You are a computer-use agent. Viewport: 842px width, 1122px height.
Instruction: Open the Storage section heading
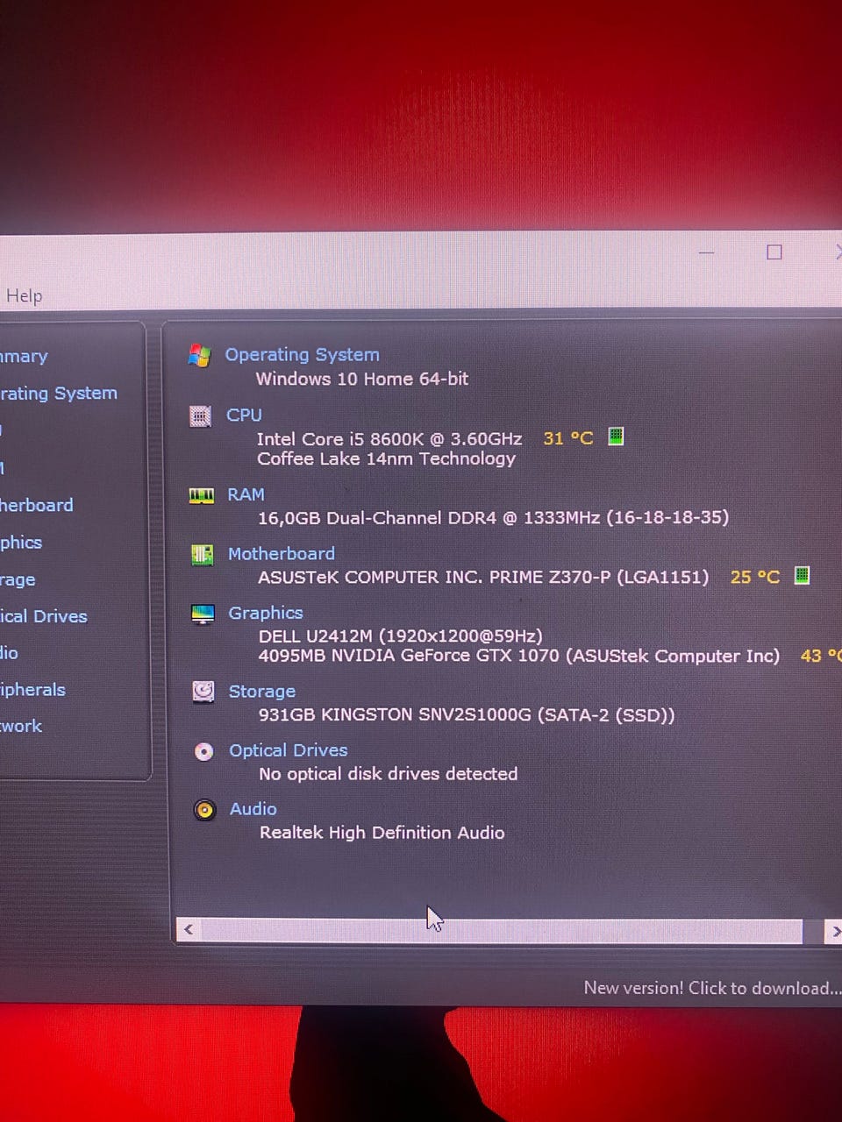coord(261,691)
